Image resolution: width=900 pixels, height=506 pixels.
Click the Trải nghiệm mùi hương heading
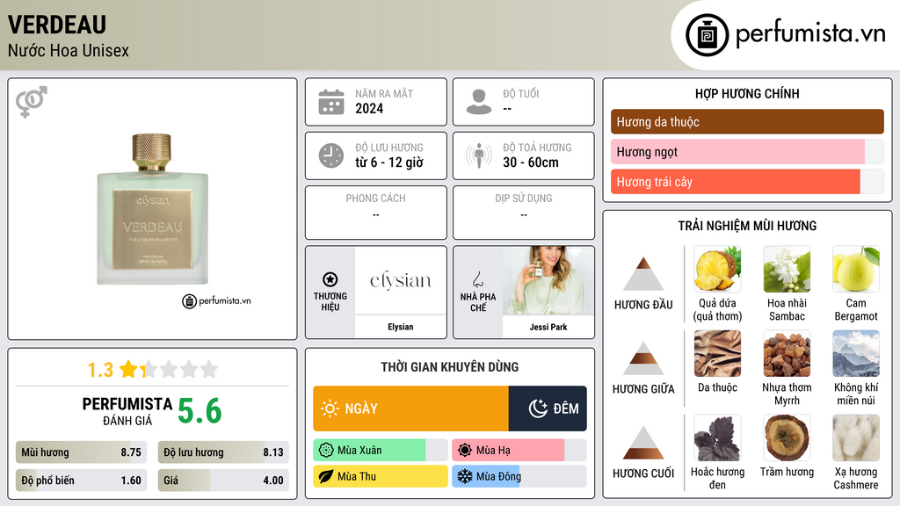coord(747,226)
